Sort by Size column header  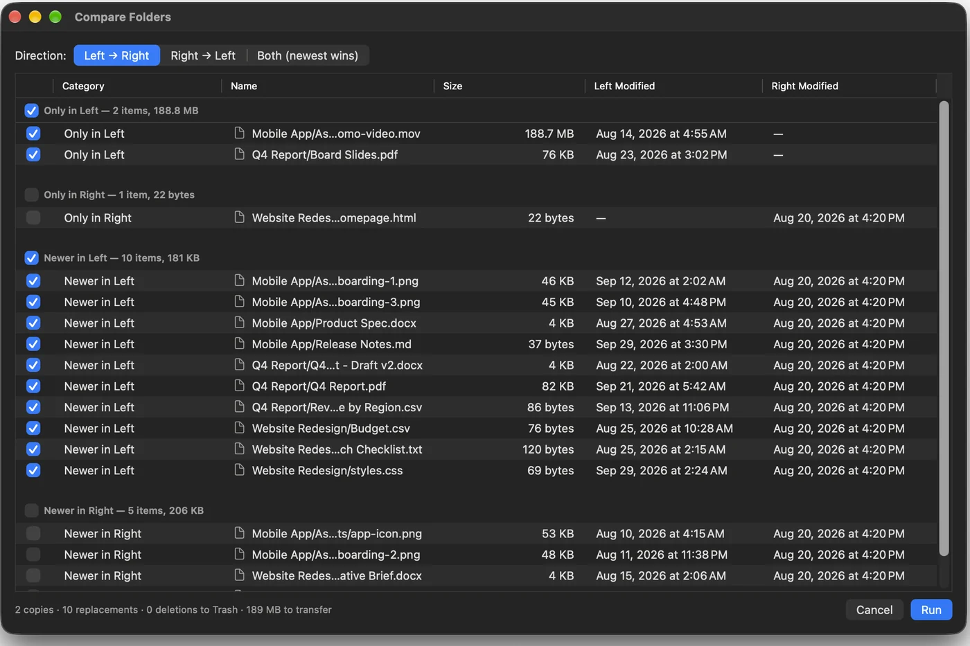(x=510, y=86)
